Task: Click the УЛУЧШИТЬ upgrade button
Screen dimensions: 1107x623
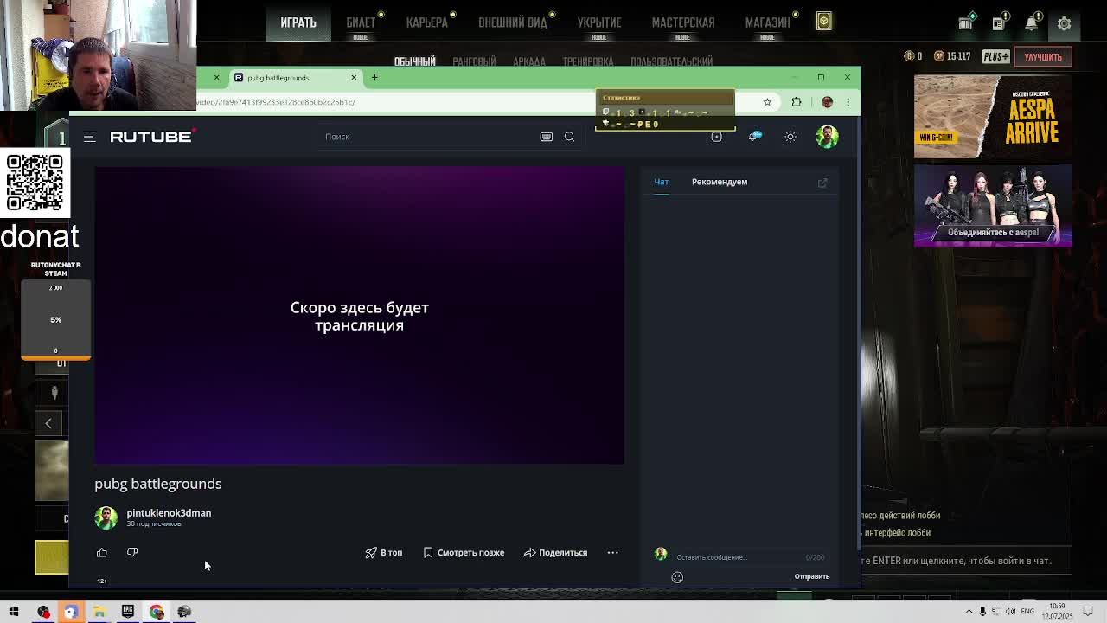Action: click(x=1043, y=57)
